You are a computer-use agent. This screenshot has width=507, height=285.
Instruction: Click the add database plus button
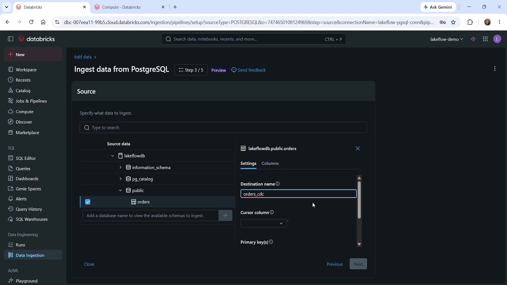tap(226, 216)
